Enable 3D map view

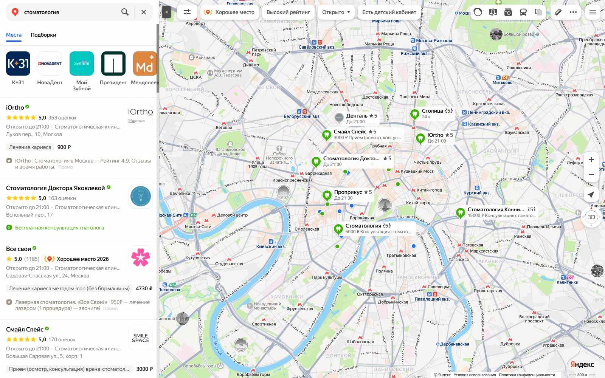591,217
